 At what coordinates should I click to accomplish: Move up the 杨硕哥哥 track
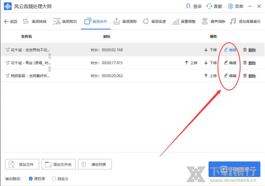tap(210, 76)
